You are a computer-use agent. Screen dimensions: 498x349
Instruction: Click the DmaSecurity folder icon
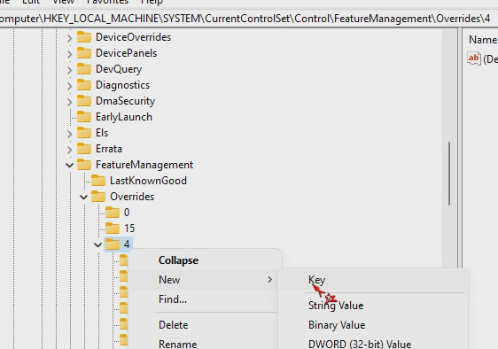tap(84, 101)
